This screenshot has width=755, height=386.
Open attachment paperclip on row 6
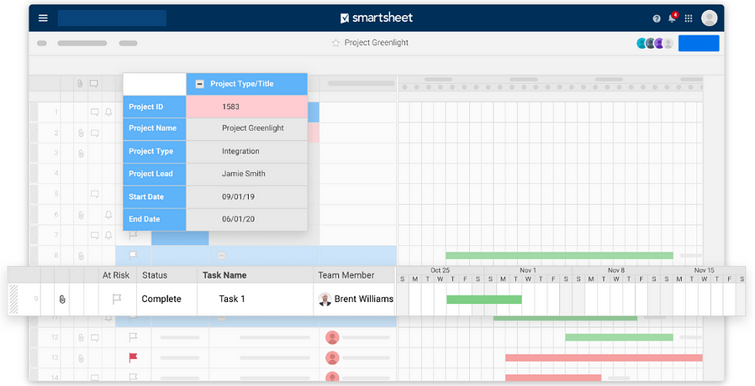click(x=81, y=215)
